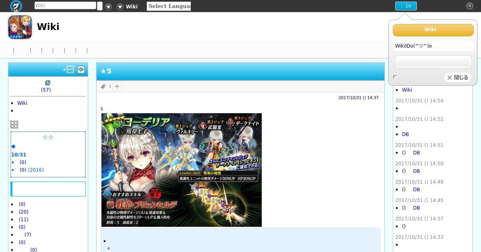Click WikiIDo(^▽^)o text in popup
Image resolution: width=481 pixels, height=252 pixels.
tap(413, 46)
